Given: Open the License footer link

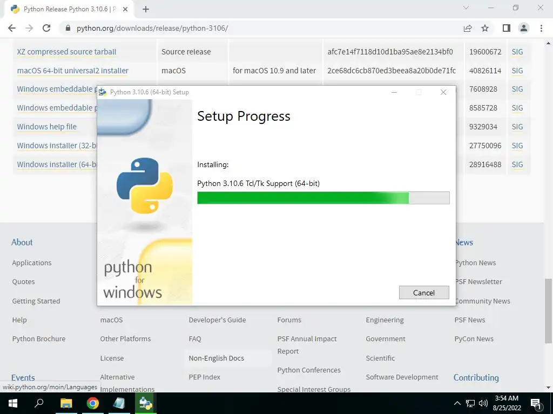Looking at the screenshot, I should click(x=112, y=358).
